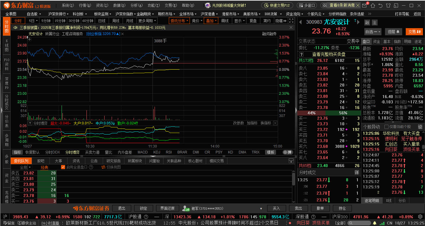Toggle the 弹 popup switch

pyautogui.click(x=288, y=152)
